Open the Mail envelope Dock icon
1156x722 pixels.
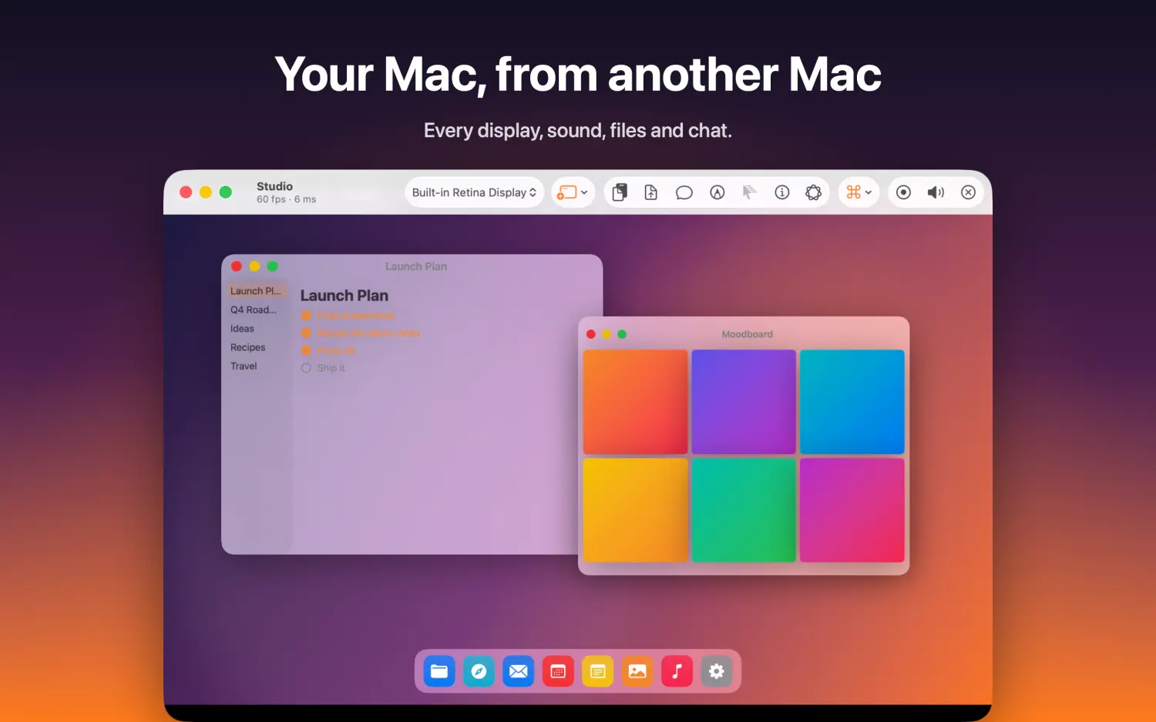(x=519, y=671)
